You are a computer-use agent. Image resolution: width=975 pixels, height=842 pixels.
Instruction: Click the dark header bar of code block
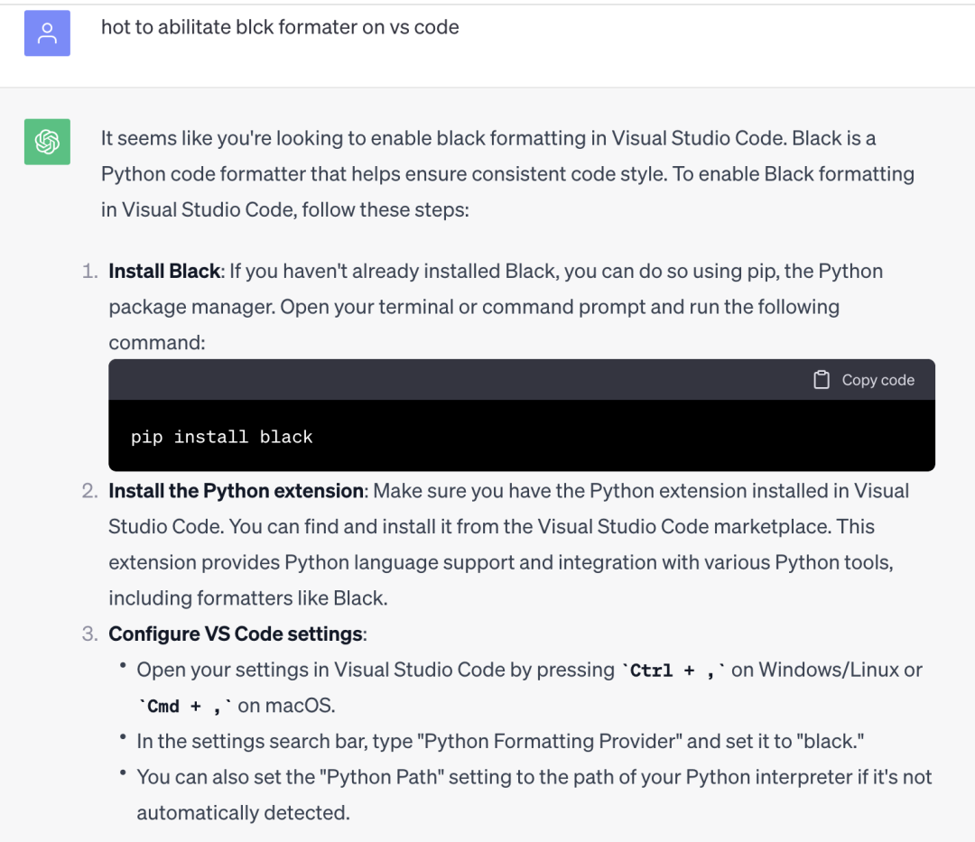pos(451,380)
